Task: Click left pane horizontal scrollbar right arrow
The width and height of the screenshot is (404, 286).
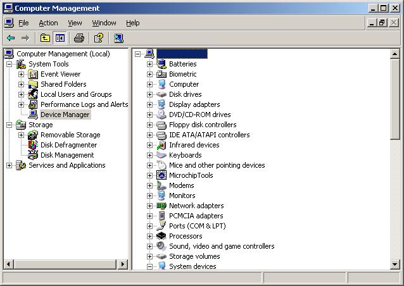Action: [x=124, y=264]
